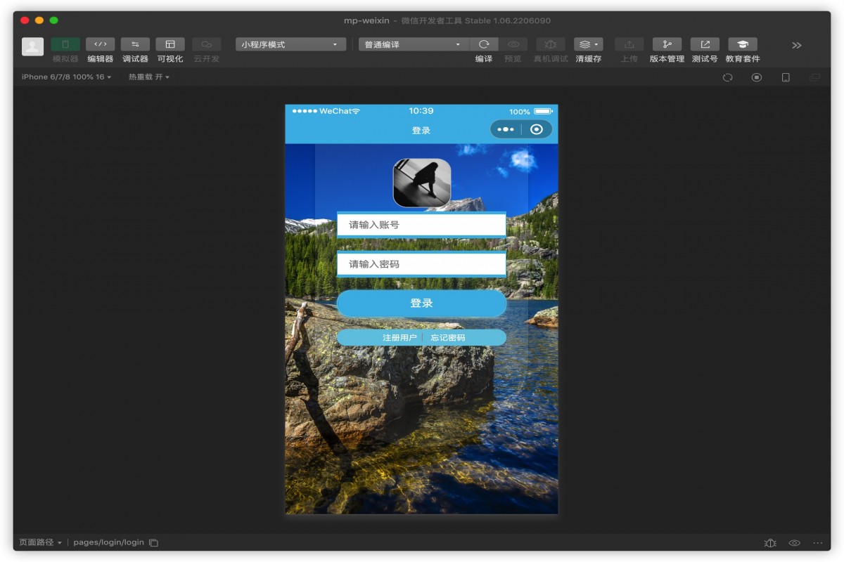Image resolution: width=844 pixels, height=562 pixels.
Task: Open the 普通编译 compile mode dropdown
Action: (x=413, y=45)
